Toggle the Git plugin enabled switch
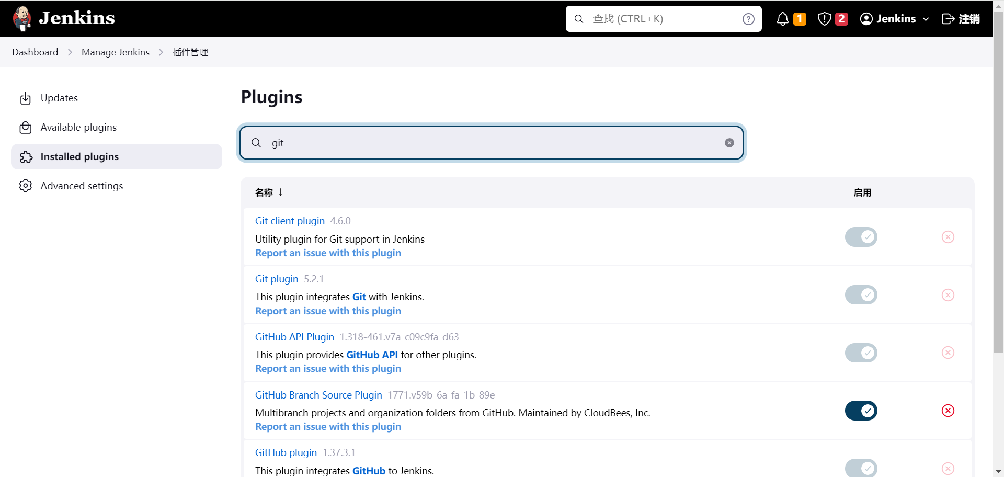 pos(861,295)
